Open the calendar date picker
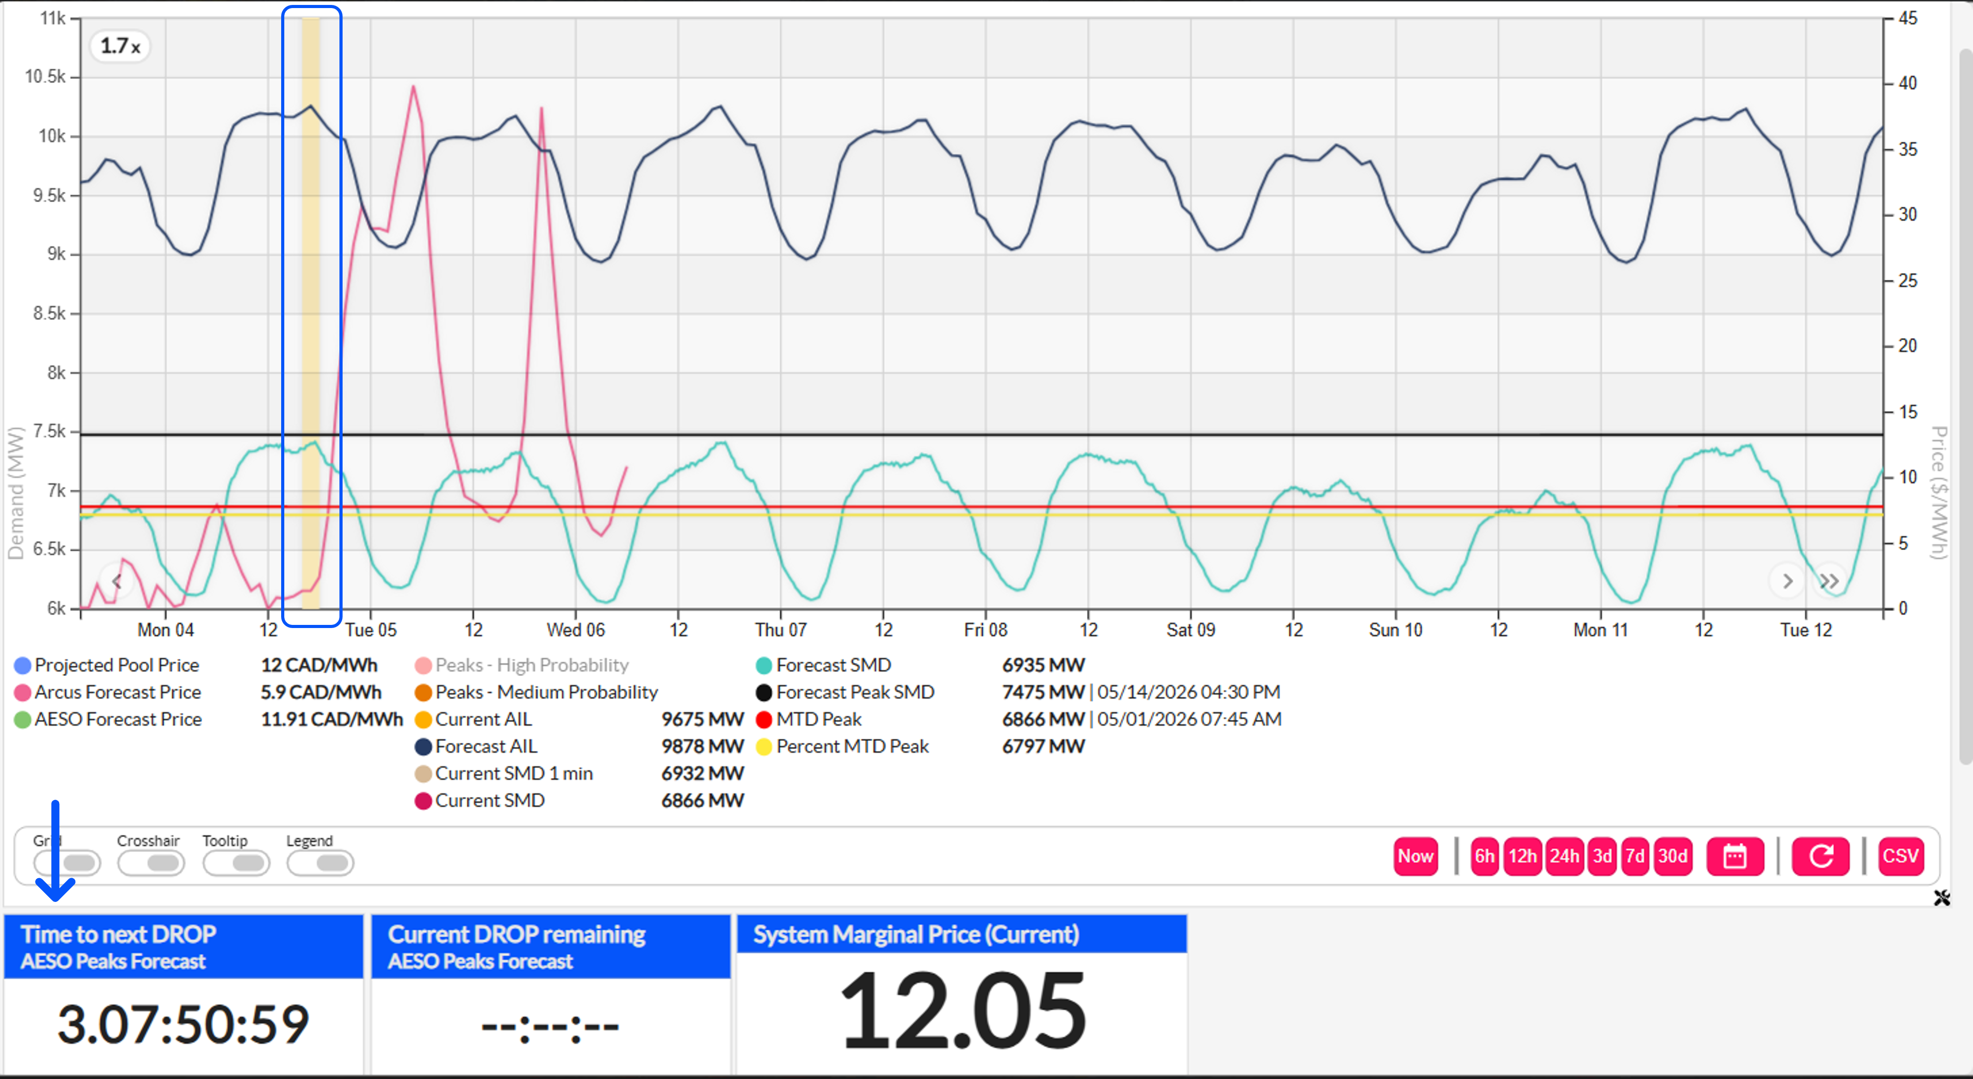 click(x=1735, y=856)
